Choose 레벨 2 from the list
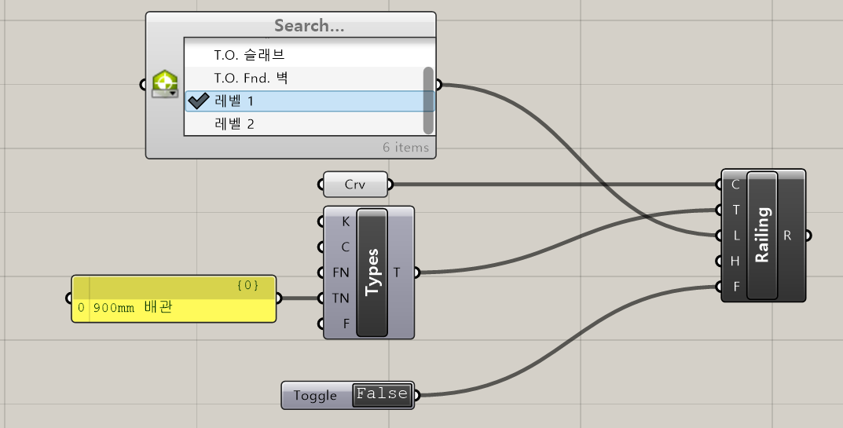This screenshot has width=843, height=428. (234, 124)
